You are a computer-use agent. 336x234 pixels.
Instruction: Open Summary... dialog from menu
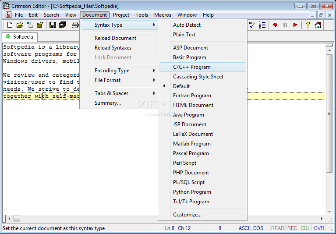pyautogui.click(x=119, y=103)
